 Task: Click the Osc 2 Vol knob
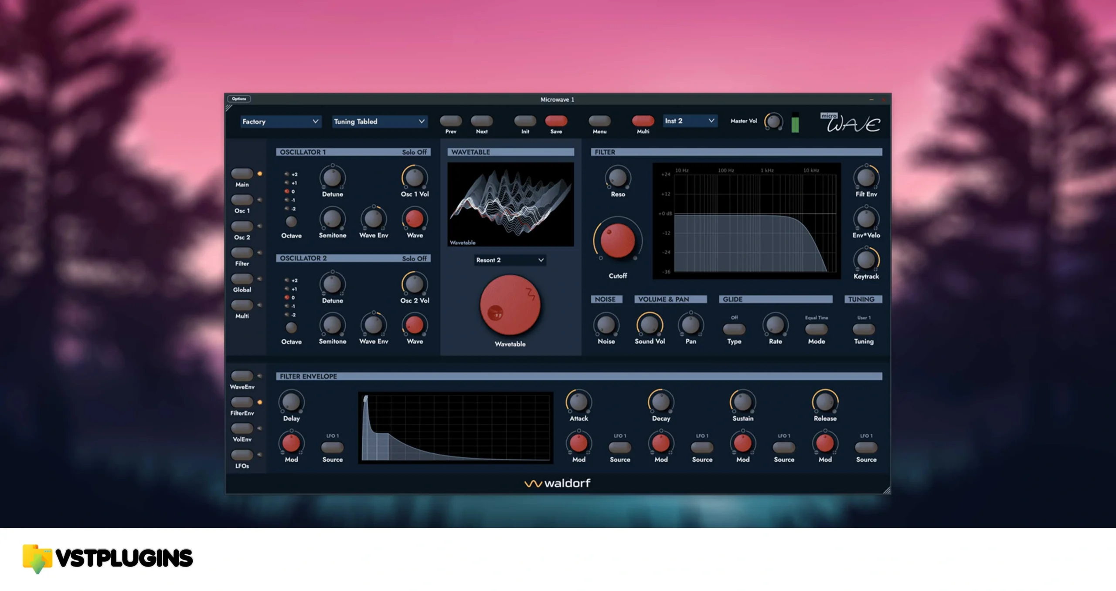tap(414, 284)
